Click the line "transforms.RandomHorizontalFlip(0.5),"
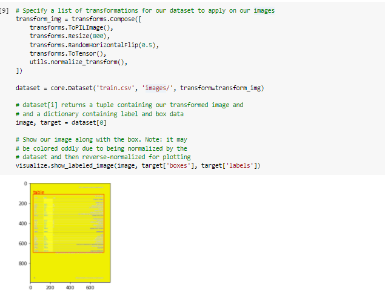Image resolution: width=385 pixels, height=296 pixels. [95, 45]
